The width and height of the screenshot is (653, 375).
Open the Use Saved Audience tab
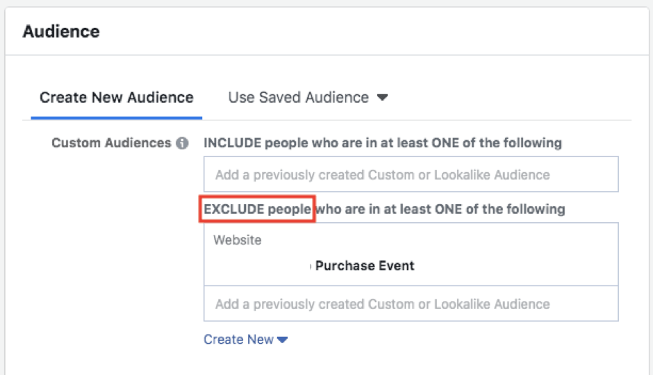(299, 98)
